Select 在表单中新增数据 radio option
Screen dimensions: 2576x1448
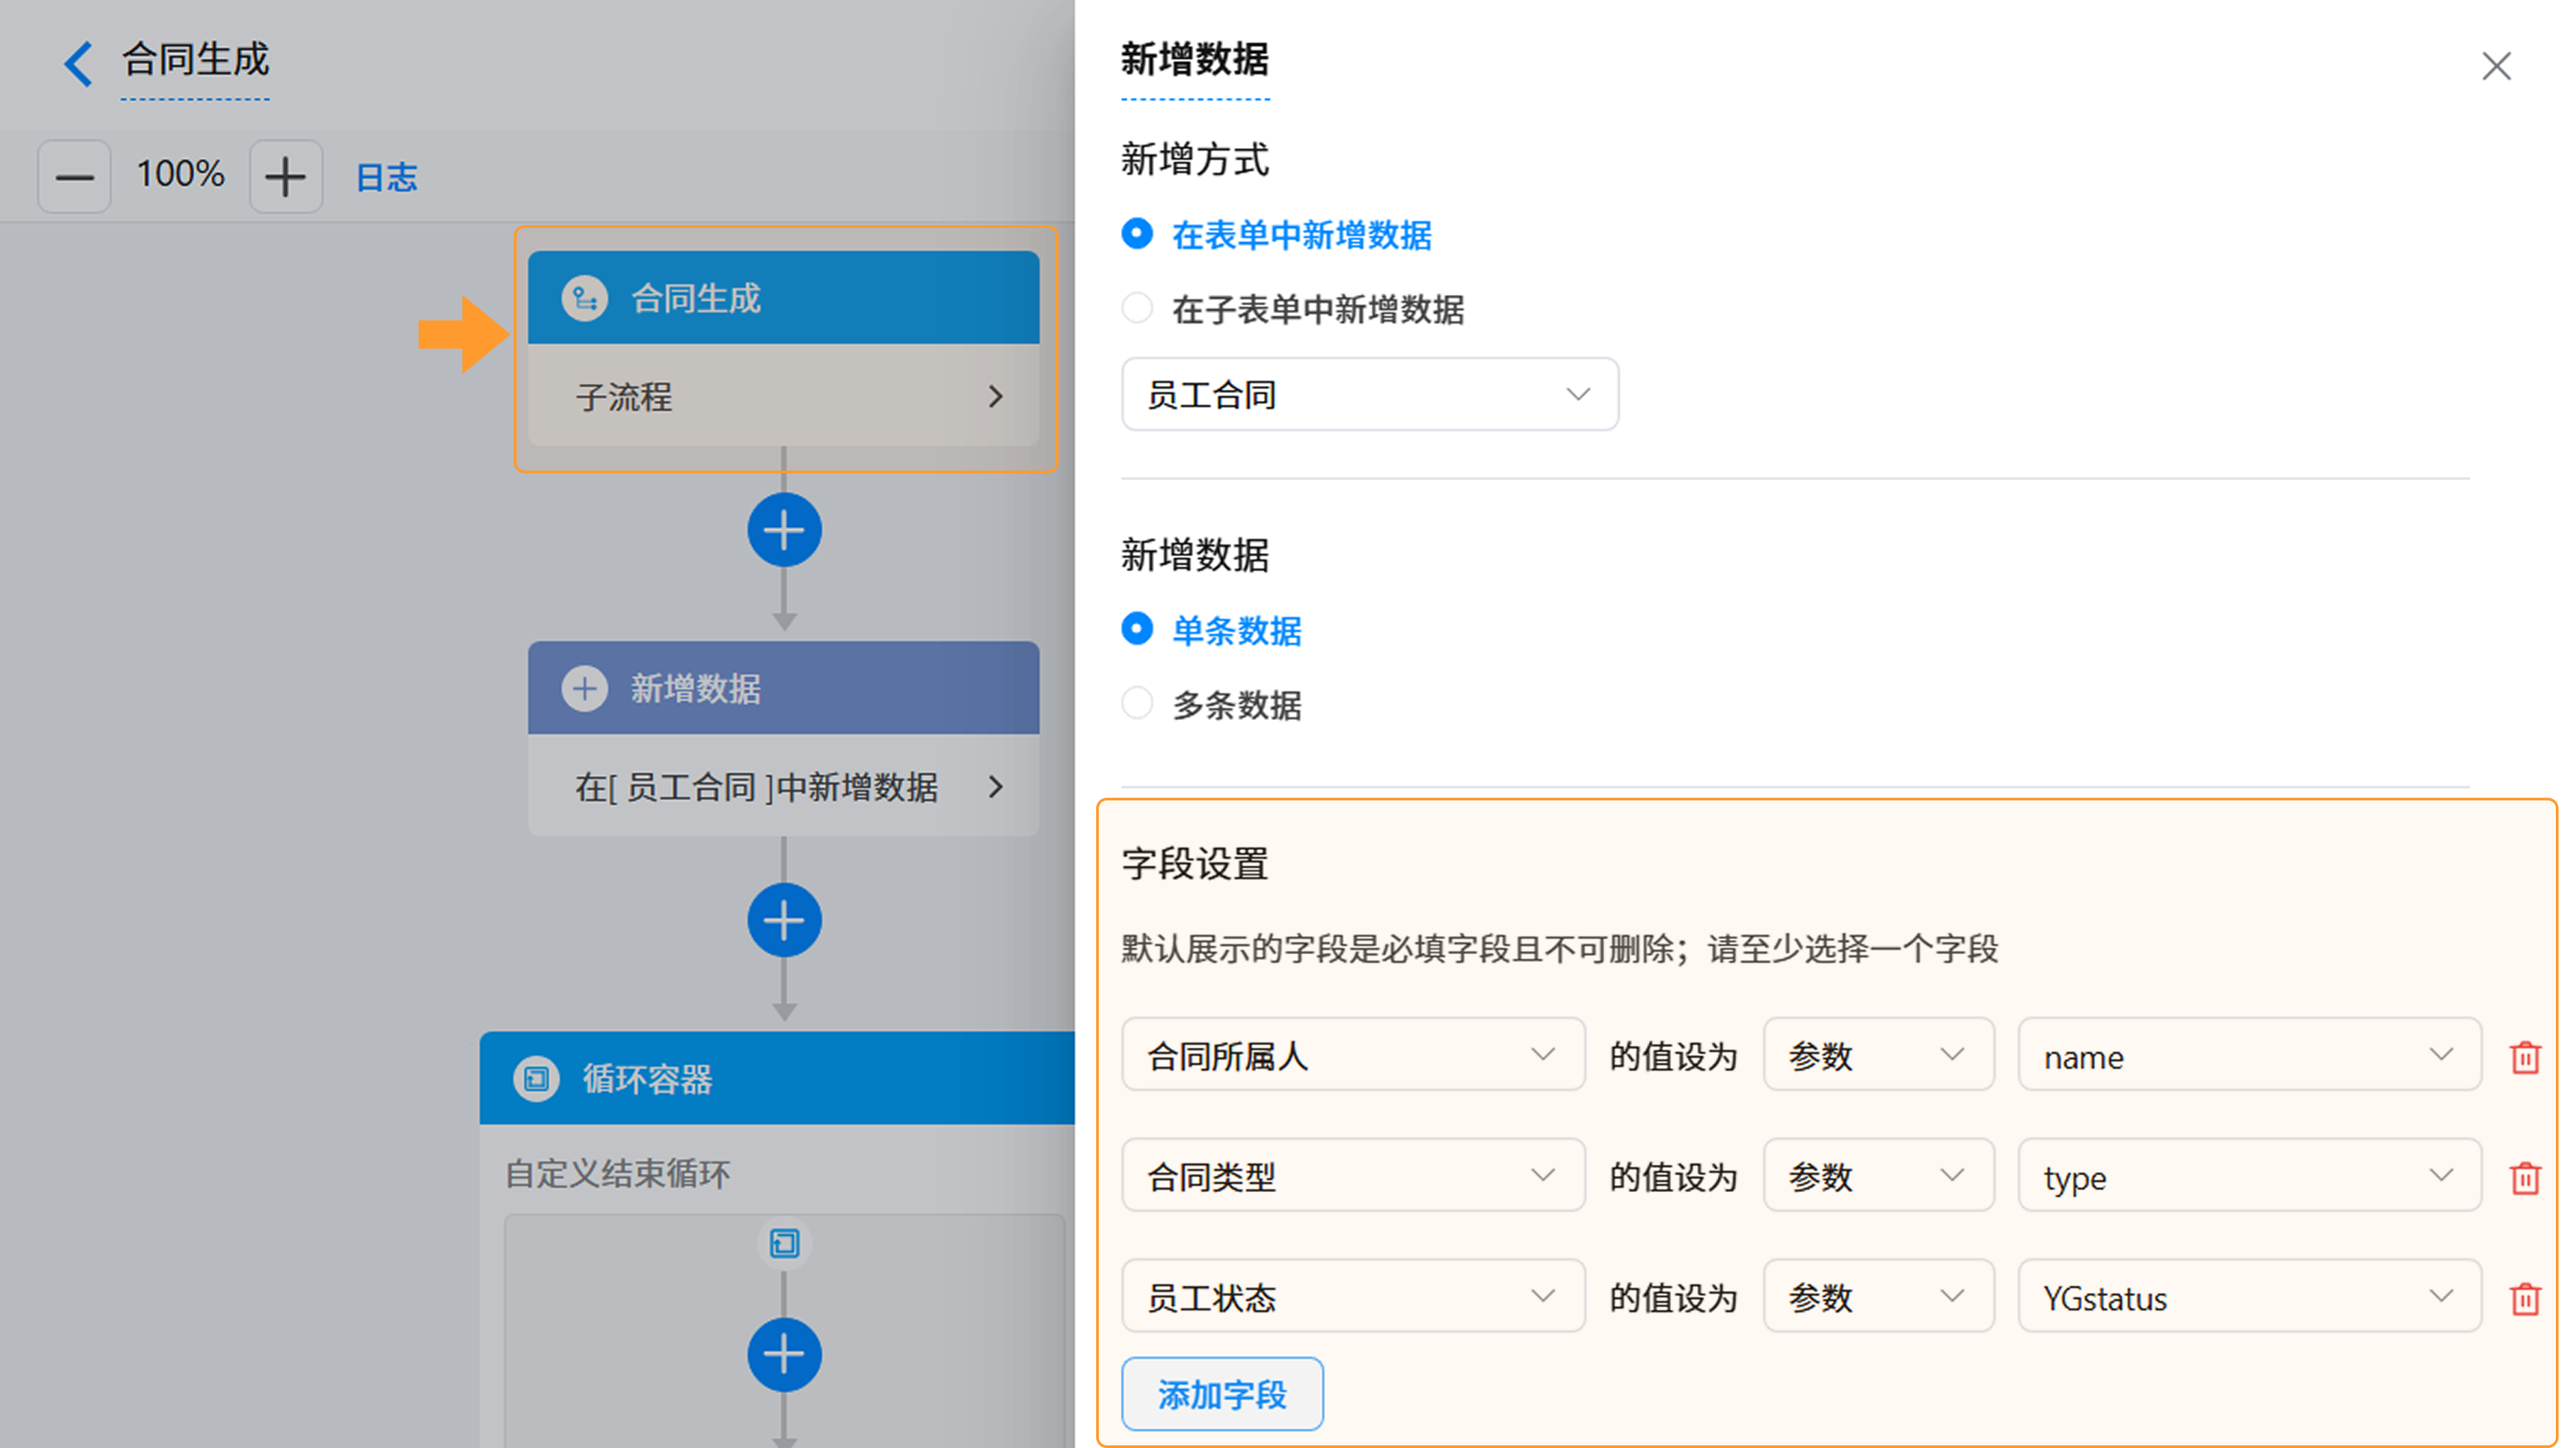(1137, 234)
